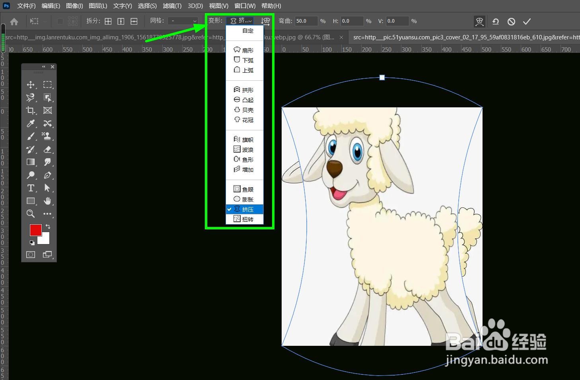Choose the 旗帜 warp style
580x380 pixels.
pos(245,140)
